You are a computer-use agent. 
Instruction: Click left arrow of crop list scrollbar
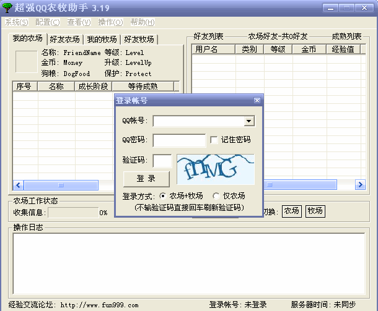point(19,185)
